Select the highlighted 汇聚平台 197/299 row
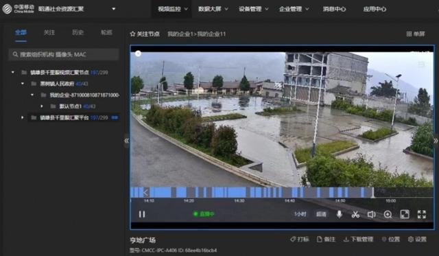Screen dimensions: 439x256 pos(75,117)
